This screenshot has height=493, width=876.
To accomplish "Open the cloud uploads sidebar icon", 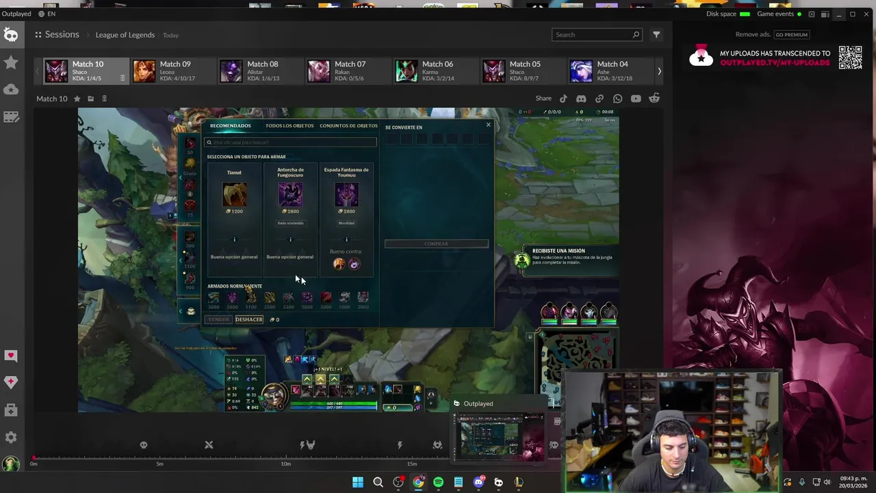I will [x=11, y=89].
